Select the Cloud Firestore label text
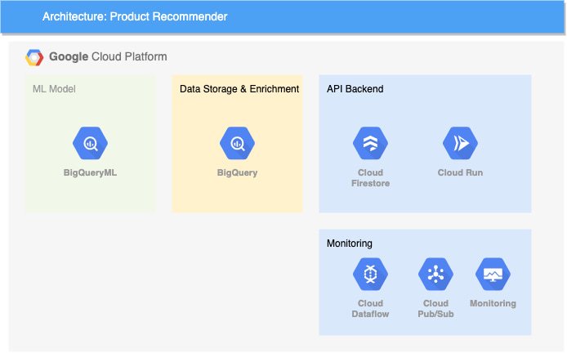This screenshot has width=567, height=353. (x=370, y=178)
